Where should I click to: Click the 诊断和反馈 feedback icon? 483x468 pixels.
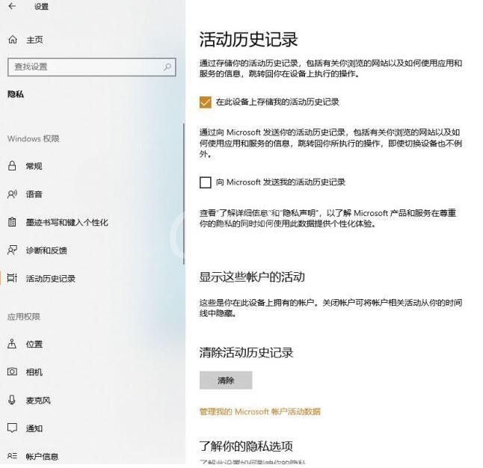(x=12, y=250)
